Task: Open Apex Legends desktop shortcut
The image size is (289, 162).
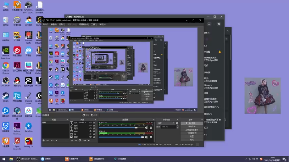Action: point(17,144)
